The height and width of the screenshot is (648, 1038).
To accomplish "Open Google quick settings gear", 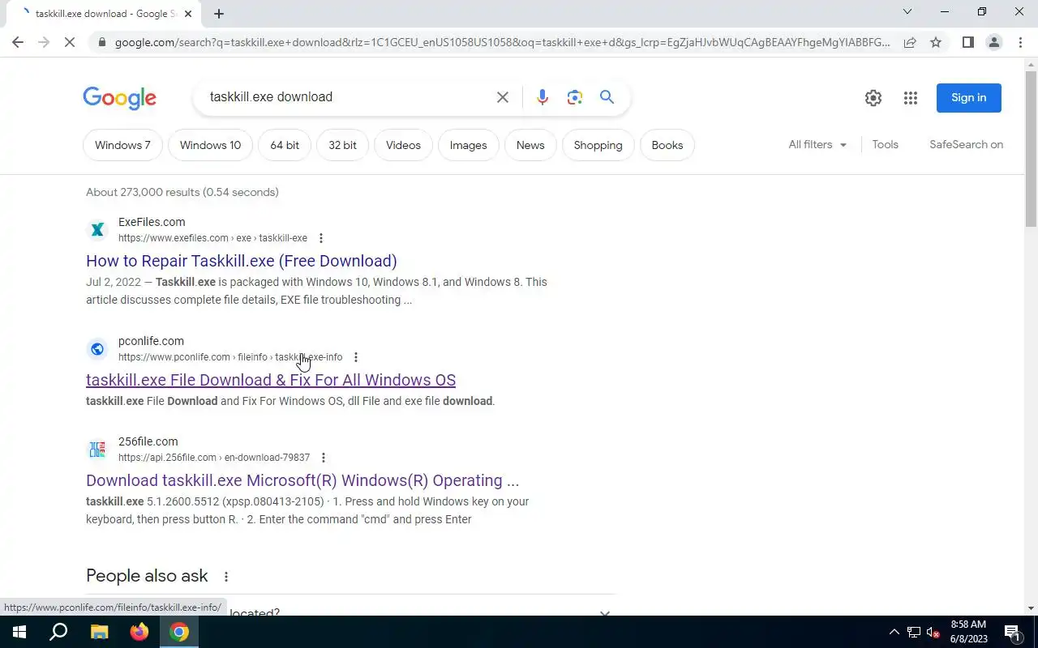I will (873, 98).
